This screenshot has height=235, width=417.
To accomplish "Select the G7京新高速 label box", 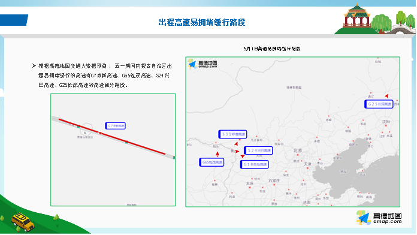I will point(115,126).
